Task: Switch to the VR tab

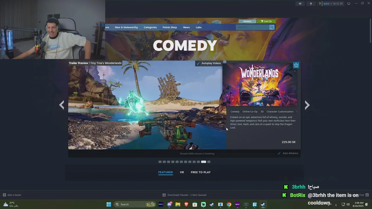Action: 182,172
